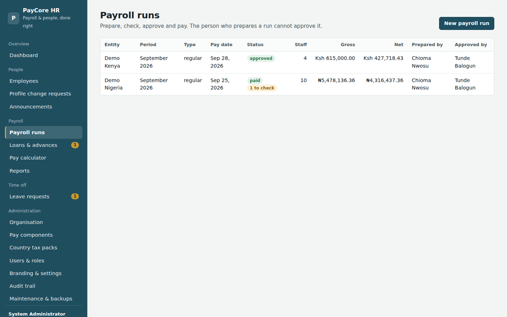
Task: Go to Reports
Action: [44, 171]
